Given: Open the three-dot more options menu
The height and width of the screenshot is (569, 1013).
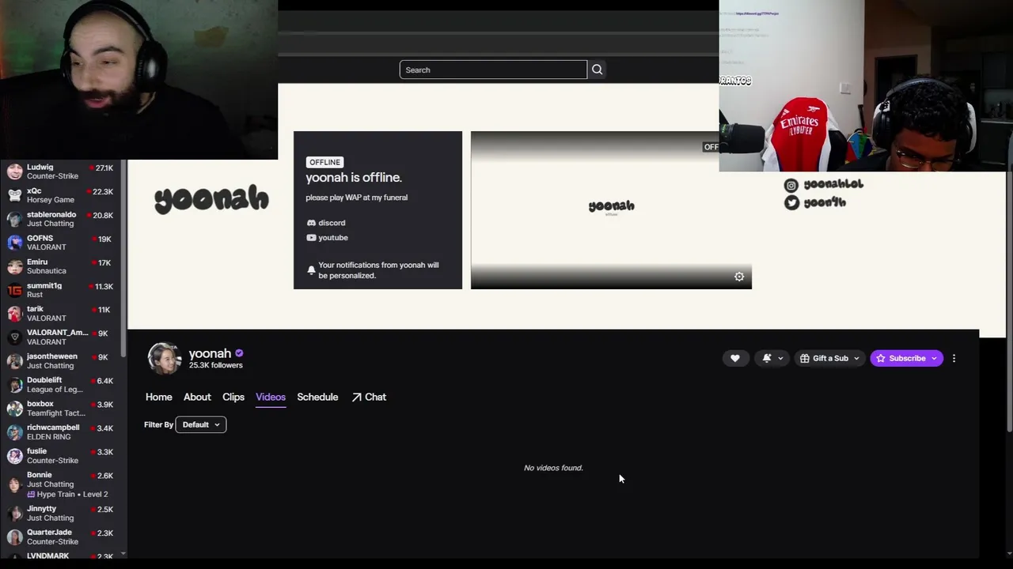Looking at the screenshot, I should [954, 358].
